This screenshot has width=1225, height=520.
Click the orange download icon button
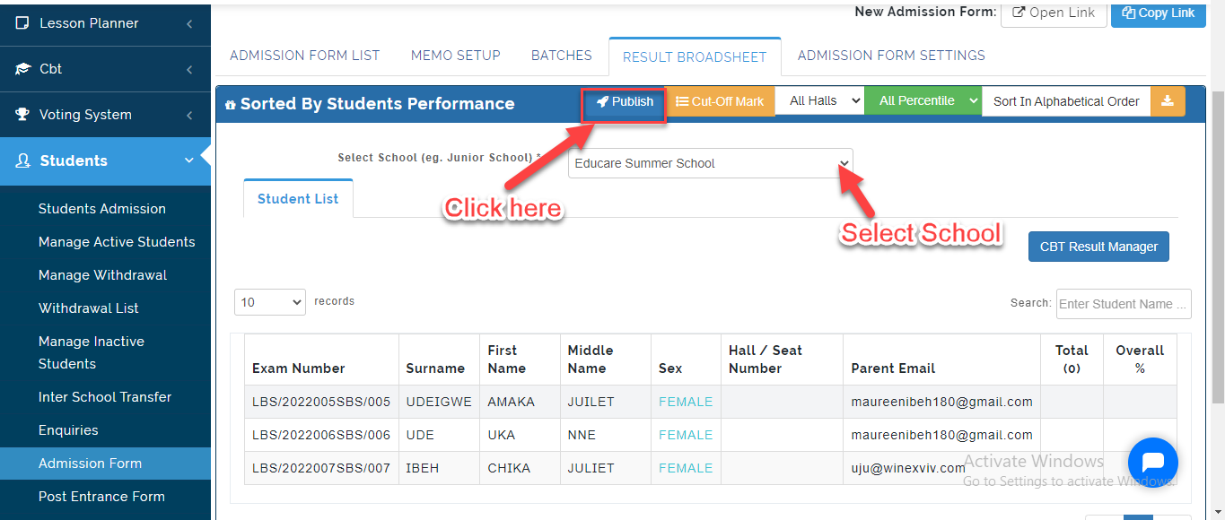point(1168,101)
